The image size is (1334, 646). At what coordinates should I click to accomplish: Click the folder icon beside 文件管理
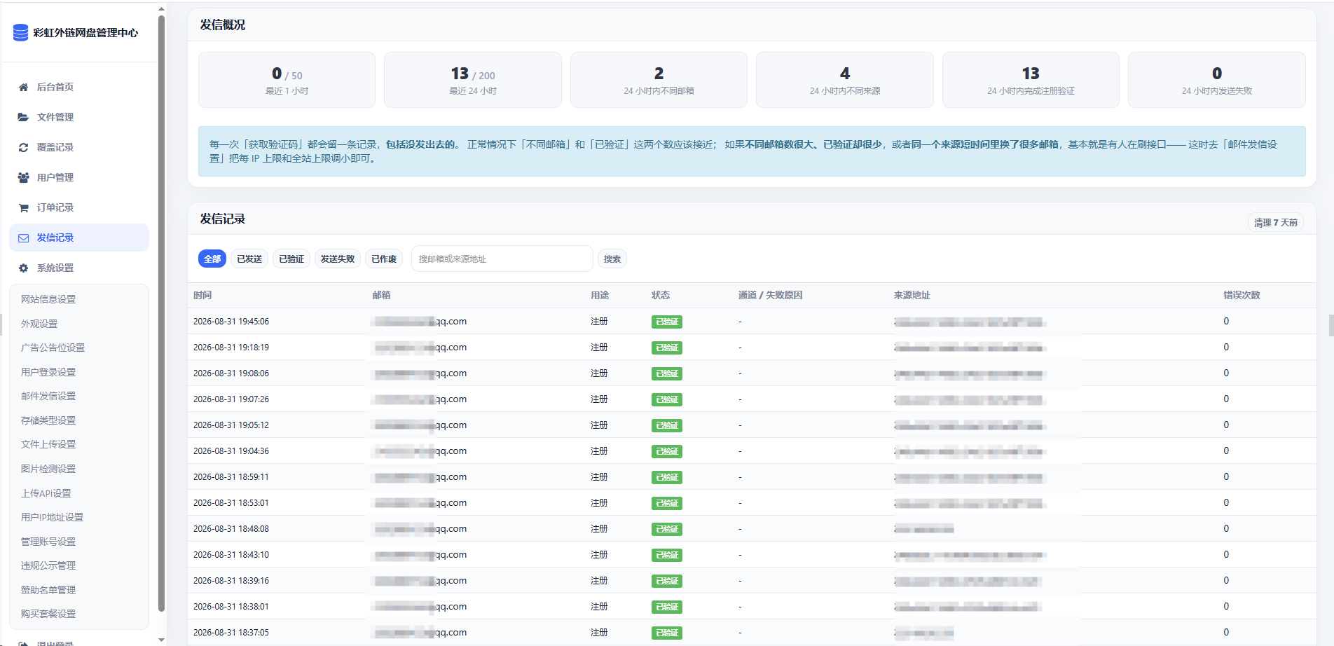click(23, 117)
